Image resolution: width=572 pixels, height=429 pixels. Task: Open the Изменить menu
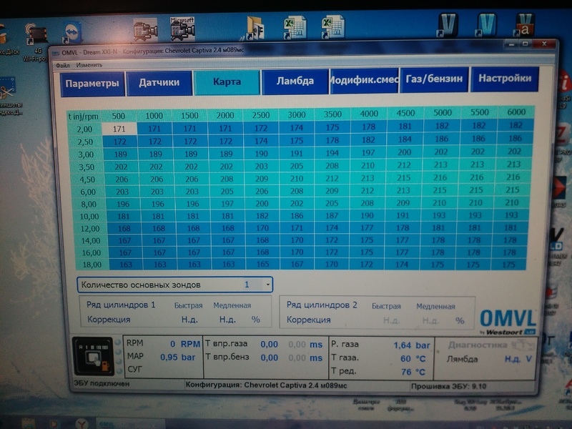coord(89,65)
